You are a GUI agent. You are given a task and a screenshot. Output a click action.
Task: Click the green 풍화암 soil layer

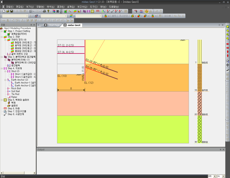tap(123, 129)
